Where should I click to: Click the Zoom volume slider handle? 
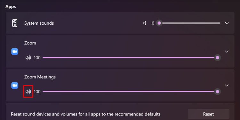click(218, 58)
